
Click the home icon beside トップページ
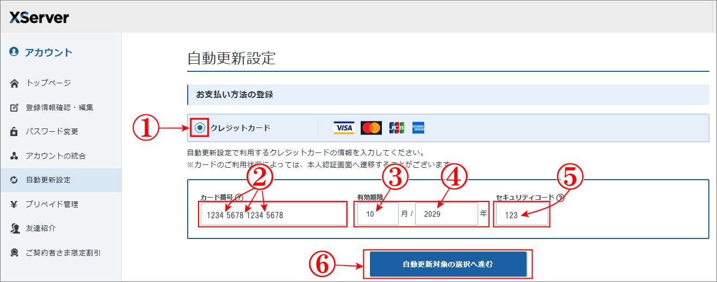tap(15, 83)
